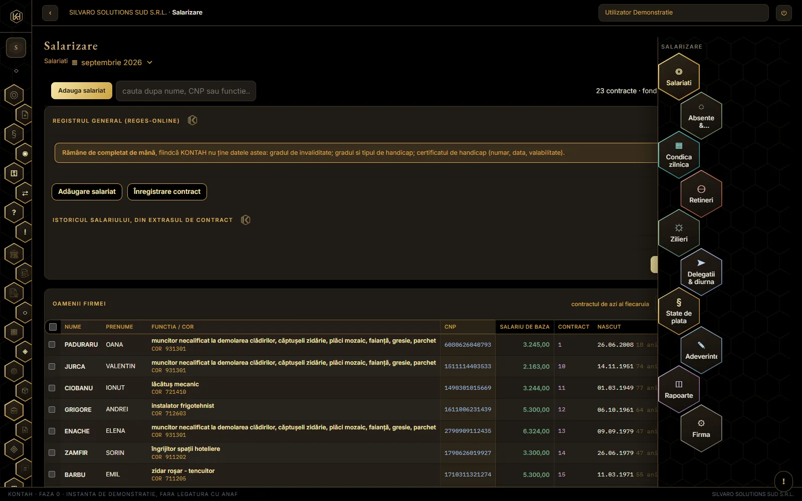
Task: Click the power icon in the top bar
Action: coord(784,13)
